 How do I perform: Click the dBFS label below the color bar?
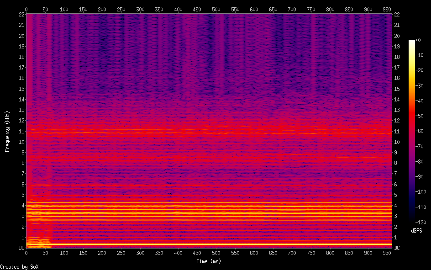[x=416, y=231]
